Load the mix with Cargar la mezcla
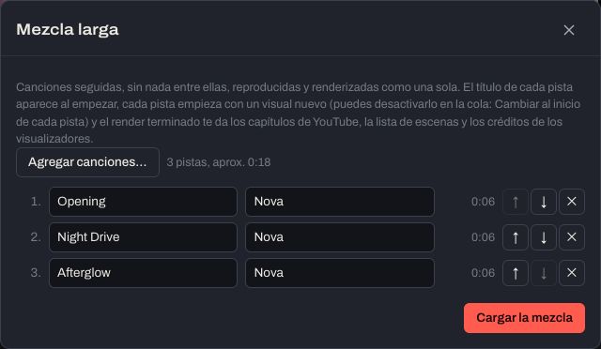Image resolution: width=601 pixels, height=349 pixels. [x=524, y=318]
